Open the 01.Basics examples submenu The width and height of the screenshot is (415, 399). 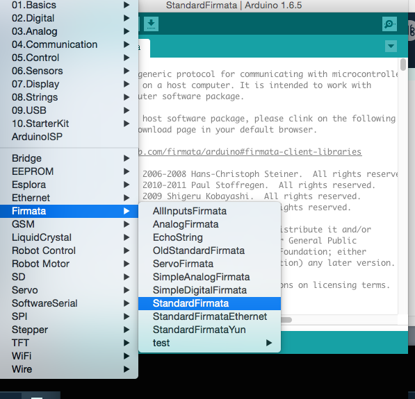69,5
